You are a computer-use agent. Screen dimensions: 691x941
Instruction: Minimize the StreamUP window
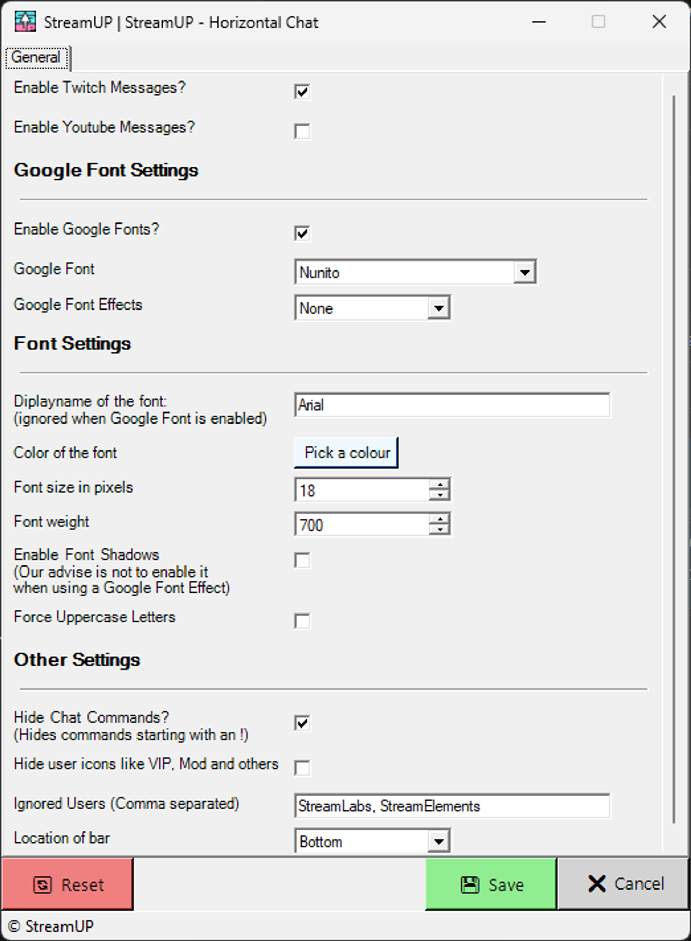[x=539, y=22]
